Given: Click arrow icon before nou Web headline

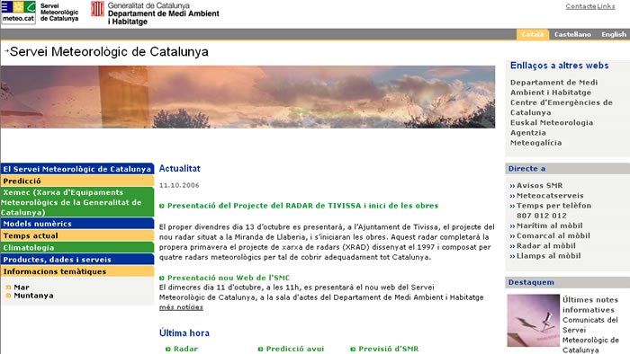Looking at the screenshot, I should pyautogui.click(x=162, y=278).
